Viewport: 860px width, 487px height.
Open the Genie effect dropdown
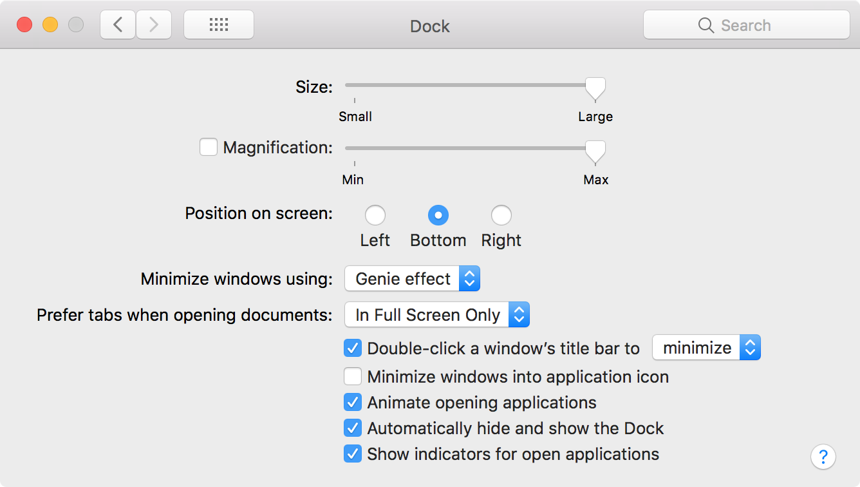(412, 279)
